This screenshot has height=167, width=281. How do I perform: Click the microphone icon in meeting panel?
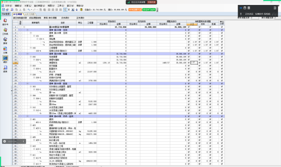pyautogui.click(x=241, y=14)
